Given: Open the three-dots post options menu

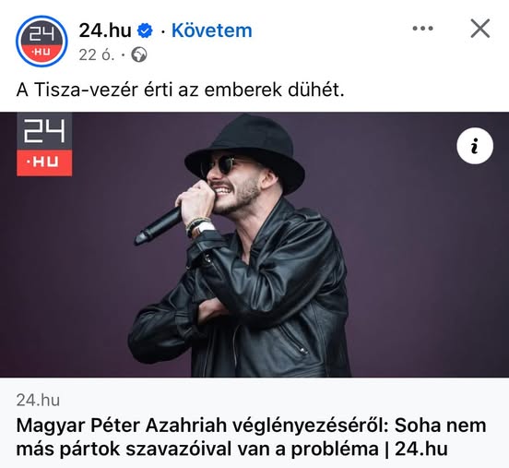Looking at the screenshot, I should (422, 29).
